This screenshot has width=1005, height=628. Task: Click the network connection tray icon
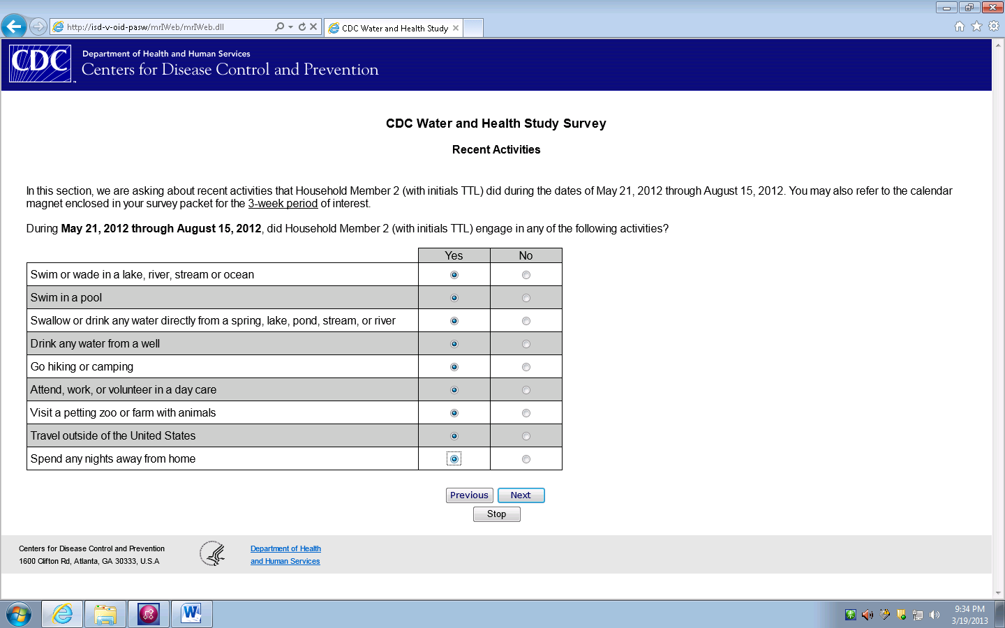pyautogui.click(x=918, y=615)
